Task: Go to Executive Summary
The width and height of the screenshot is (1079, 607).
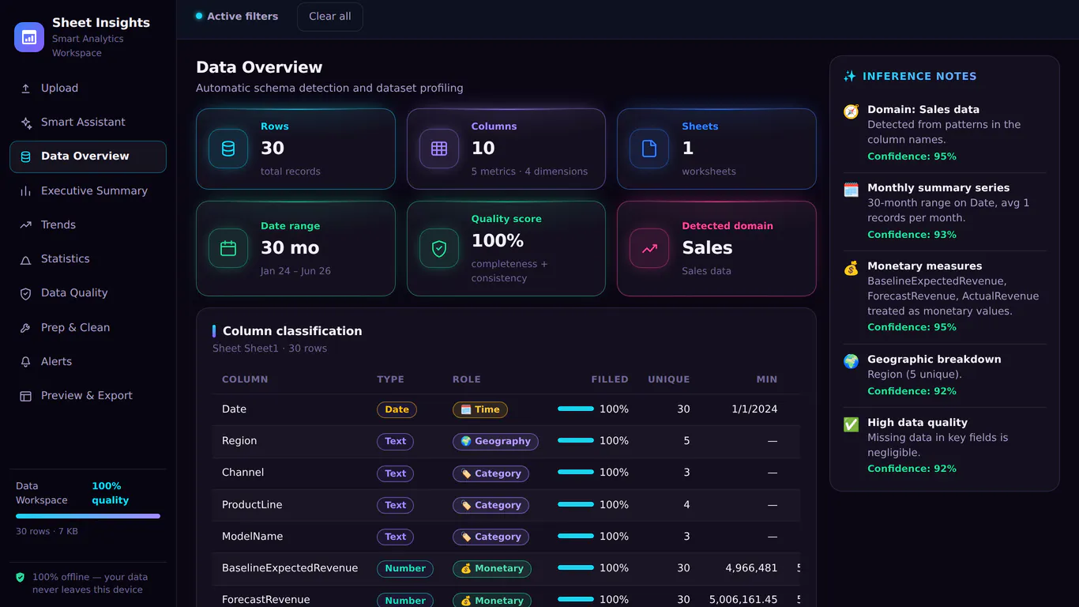Action: point(88,191)
